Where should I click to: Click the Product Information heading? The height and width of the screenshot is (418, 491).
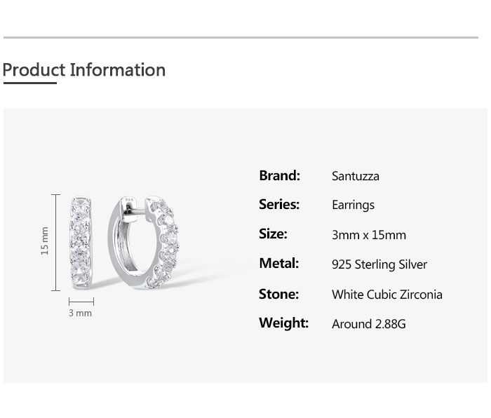[x=84, y=70]
